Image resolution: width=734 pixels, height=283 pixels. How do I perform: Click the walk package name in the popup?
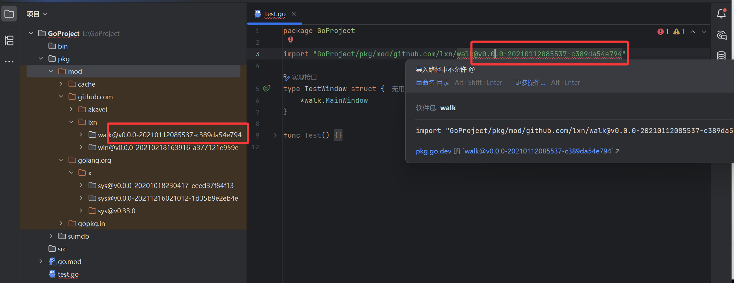pos(448,108)
